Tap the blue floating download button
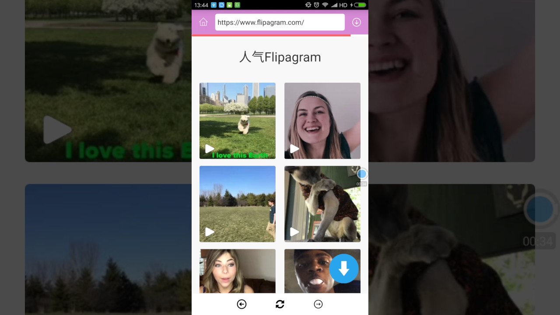The width and height of the screenshot is (560, 315). pos(344,269)
